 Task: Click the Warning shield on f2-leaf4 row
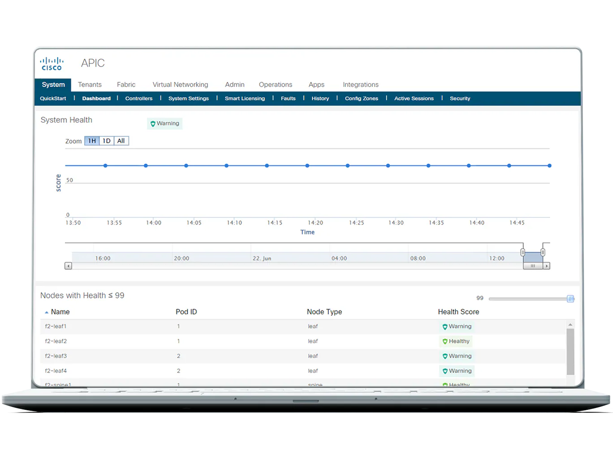tap(445, 371)
